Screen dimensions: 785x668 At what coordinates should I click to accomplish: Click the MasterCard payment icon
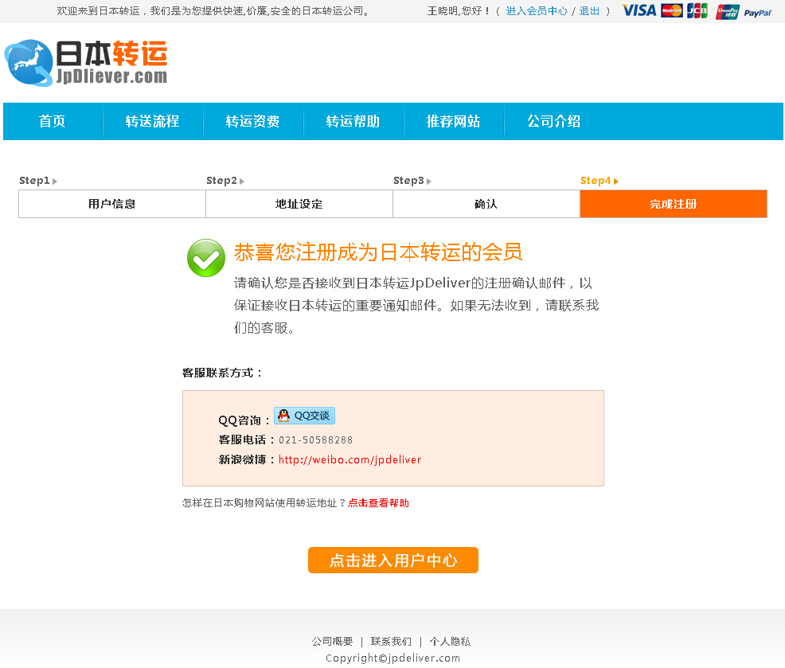pos(673,12)
